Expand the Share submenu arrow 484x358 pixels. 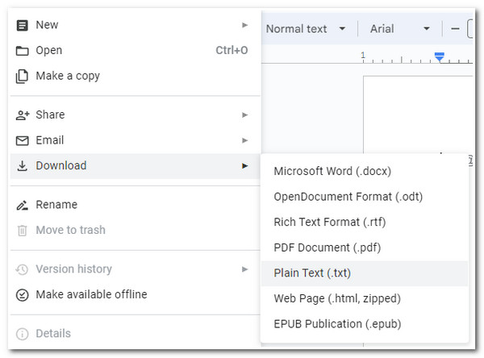click(244, 114)
